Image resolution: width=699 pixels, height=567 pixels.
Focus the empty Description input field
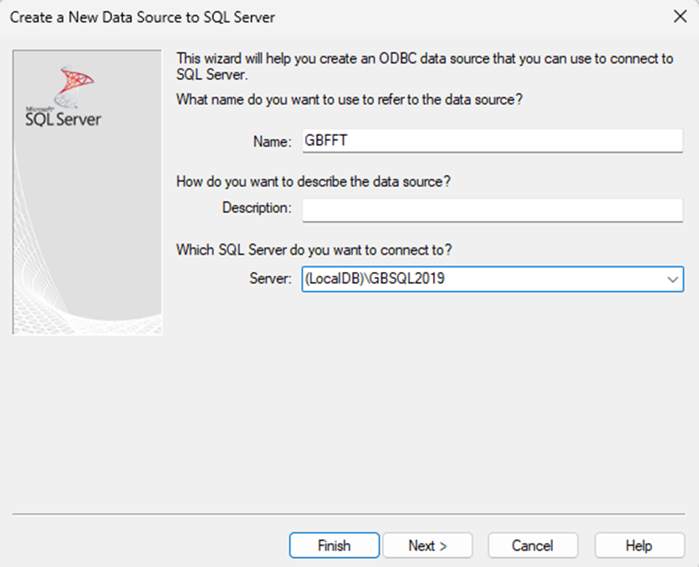pos(491,210)
